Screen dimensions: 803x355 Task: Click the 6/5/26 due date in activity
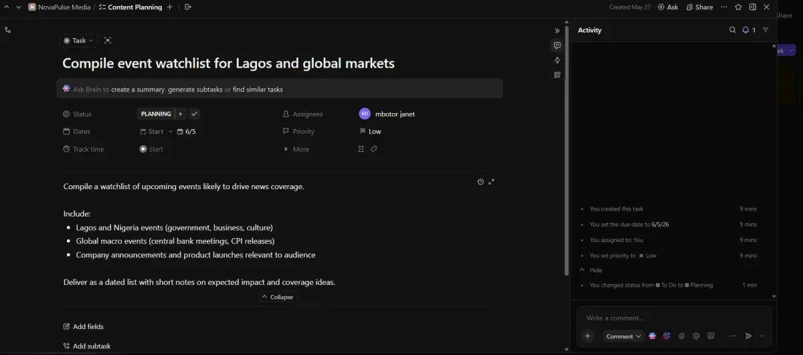(660, 225)
